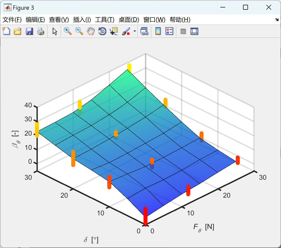Save the figure using the floppy disk icon
Screen dimensions: 281x248
pyautogui.click(x=29, y=31)
